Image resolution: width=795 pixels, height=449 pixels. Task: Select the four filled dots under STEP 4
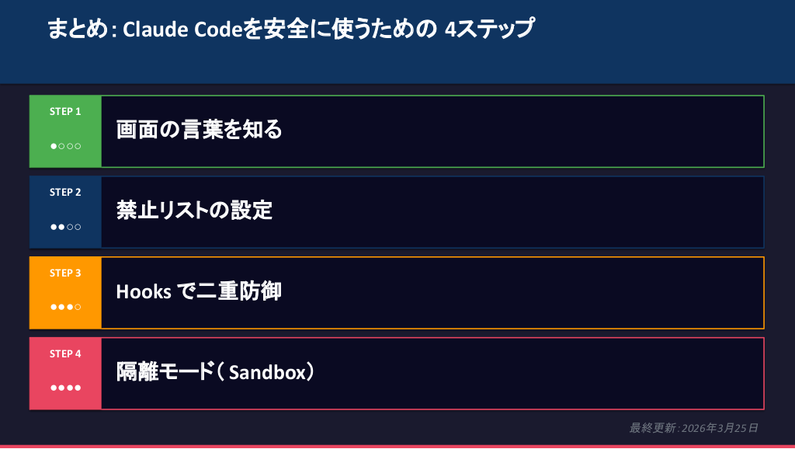point(65,388)
